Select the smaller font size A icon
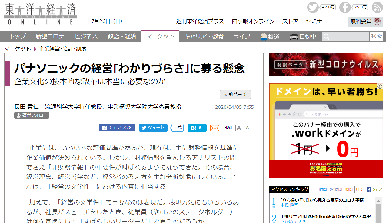This screenshot has width=386, height=223. [247, 128]
